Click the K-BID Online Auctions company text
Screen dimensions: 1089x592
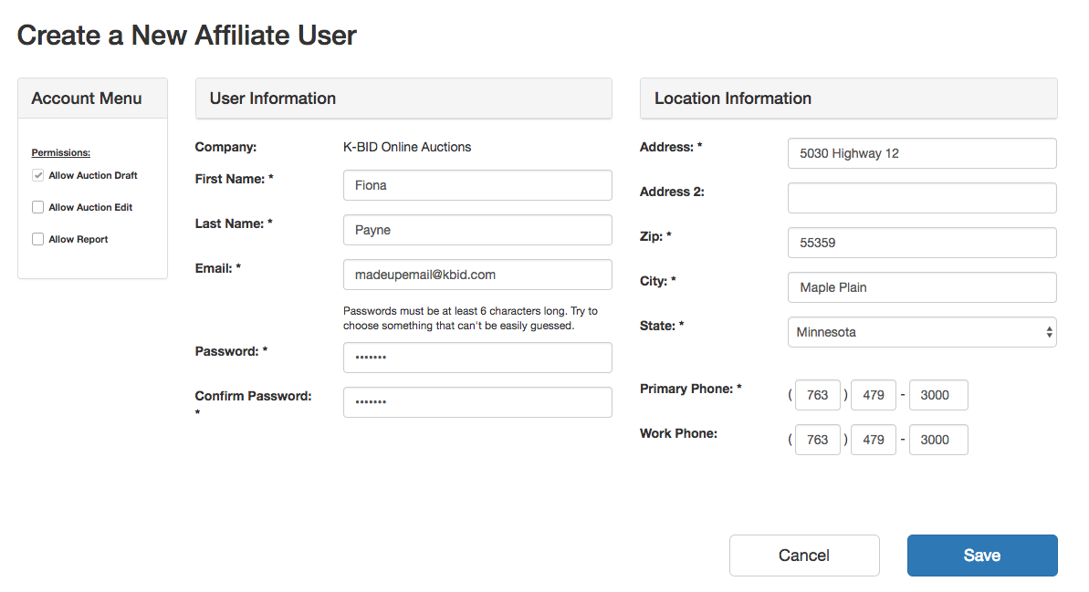pyautogui.click(x=407, y=147)
